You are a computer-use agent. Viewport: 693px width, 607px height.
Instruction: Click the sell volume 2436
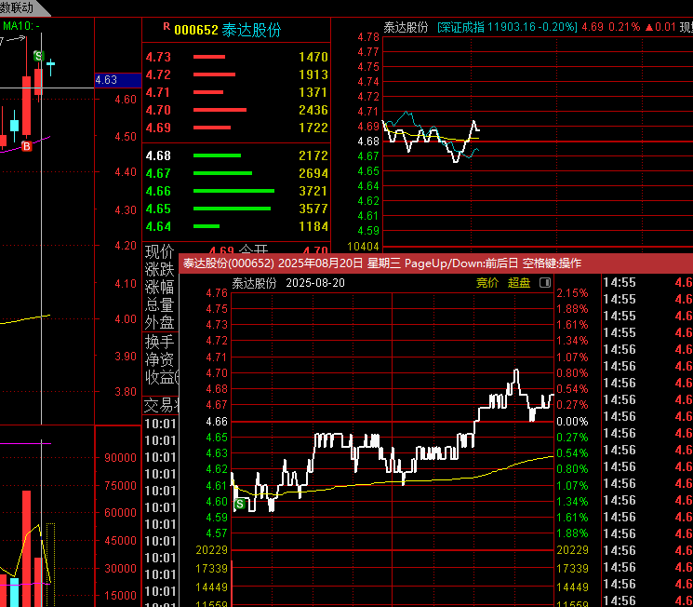(x=313, y=110)
